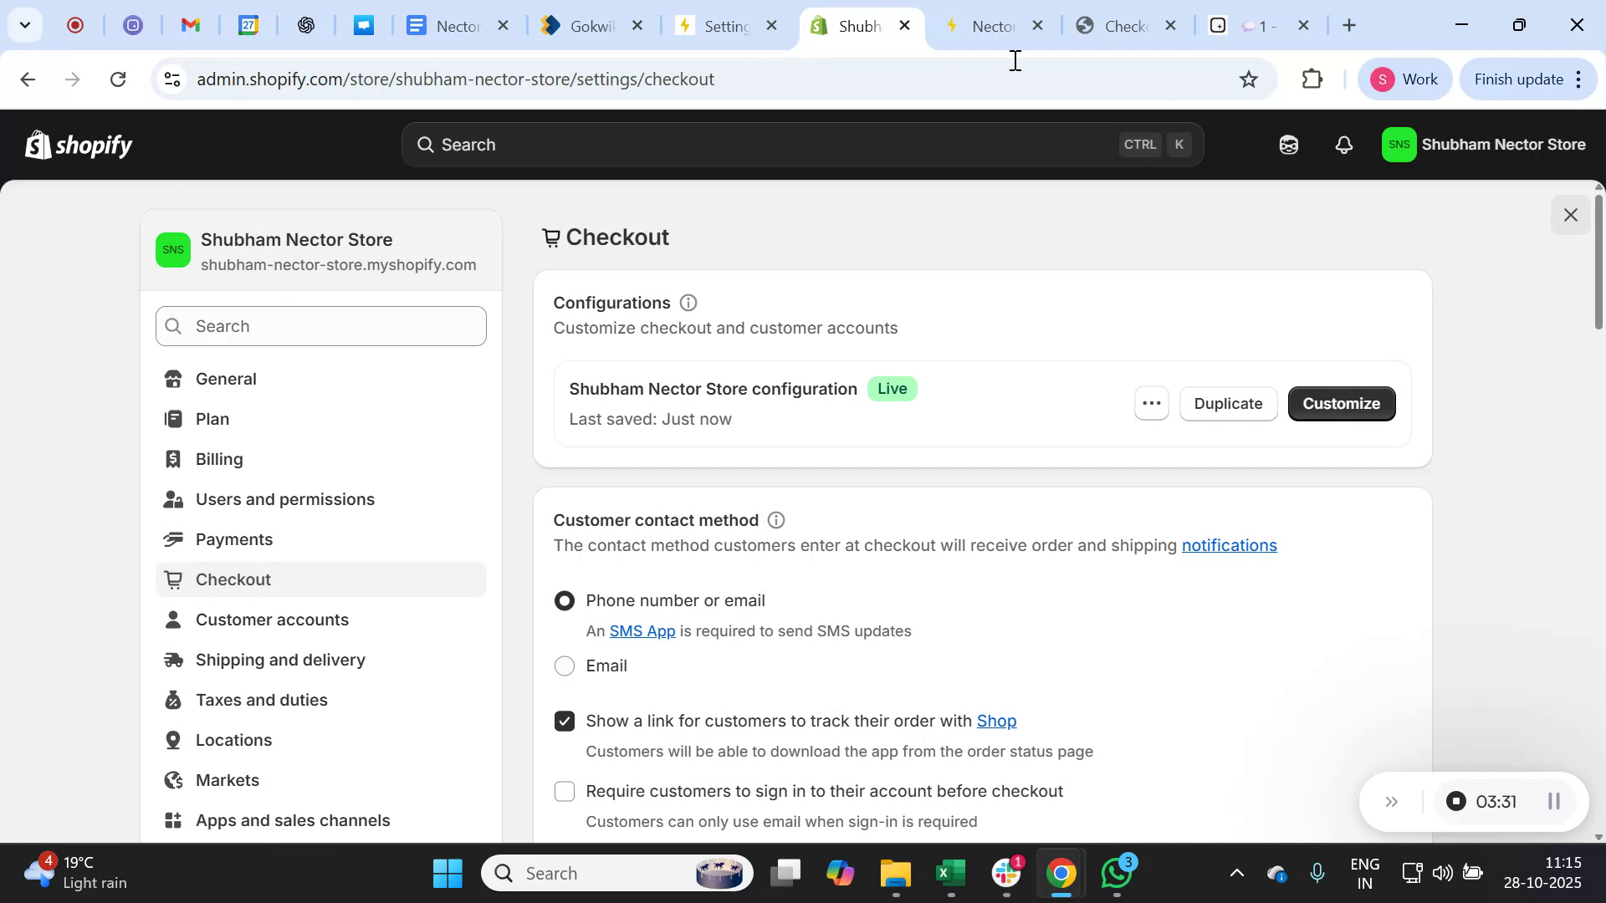Open WhatsApp from the taskbar
1606x903 pixels.
(1116, 872)
